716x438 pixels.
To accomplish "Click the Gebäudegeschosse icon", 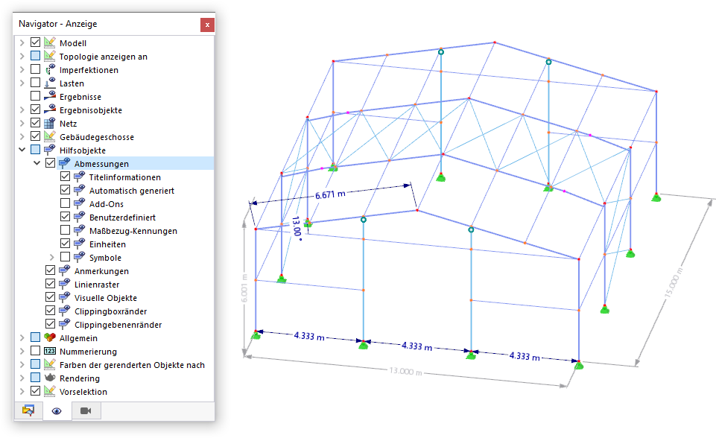I will point(50,136).
